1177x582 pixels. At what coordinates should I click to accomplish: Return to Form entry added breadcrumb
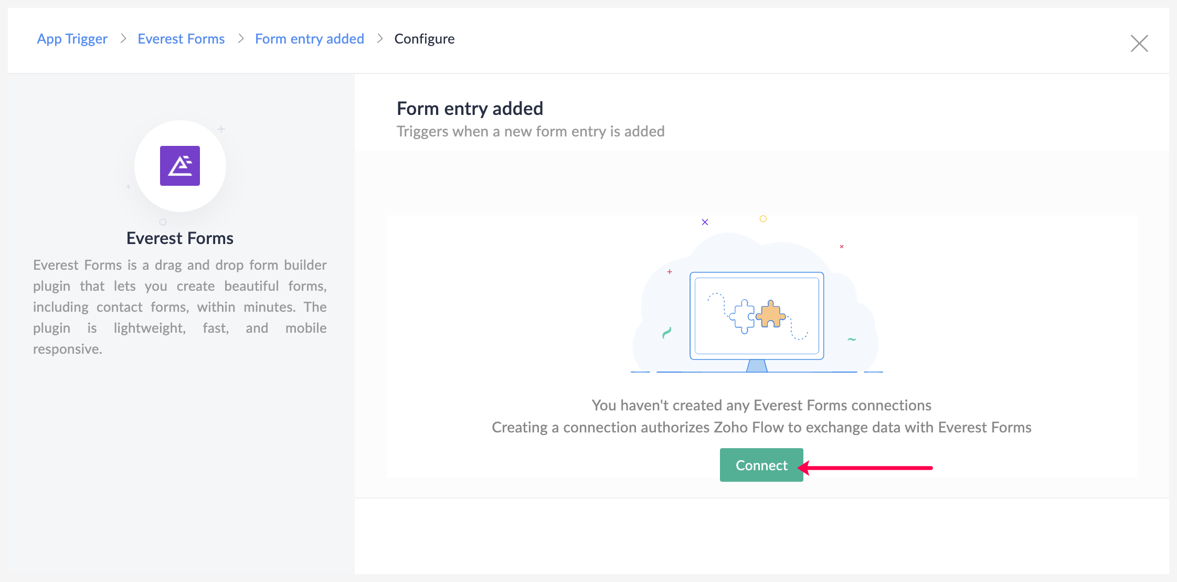click(310, 39)
